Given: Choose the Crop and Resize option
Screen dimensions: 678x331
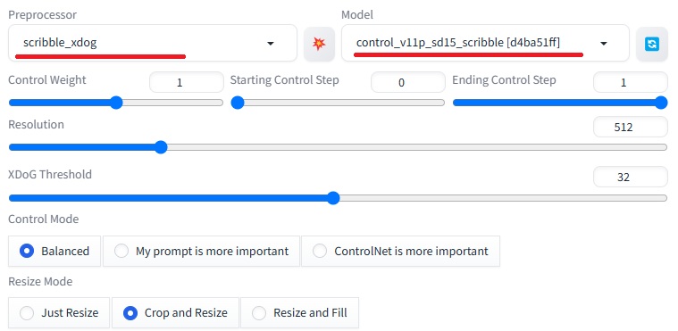Looking at the screenshot, I should point(175,313).
